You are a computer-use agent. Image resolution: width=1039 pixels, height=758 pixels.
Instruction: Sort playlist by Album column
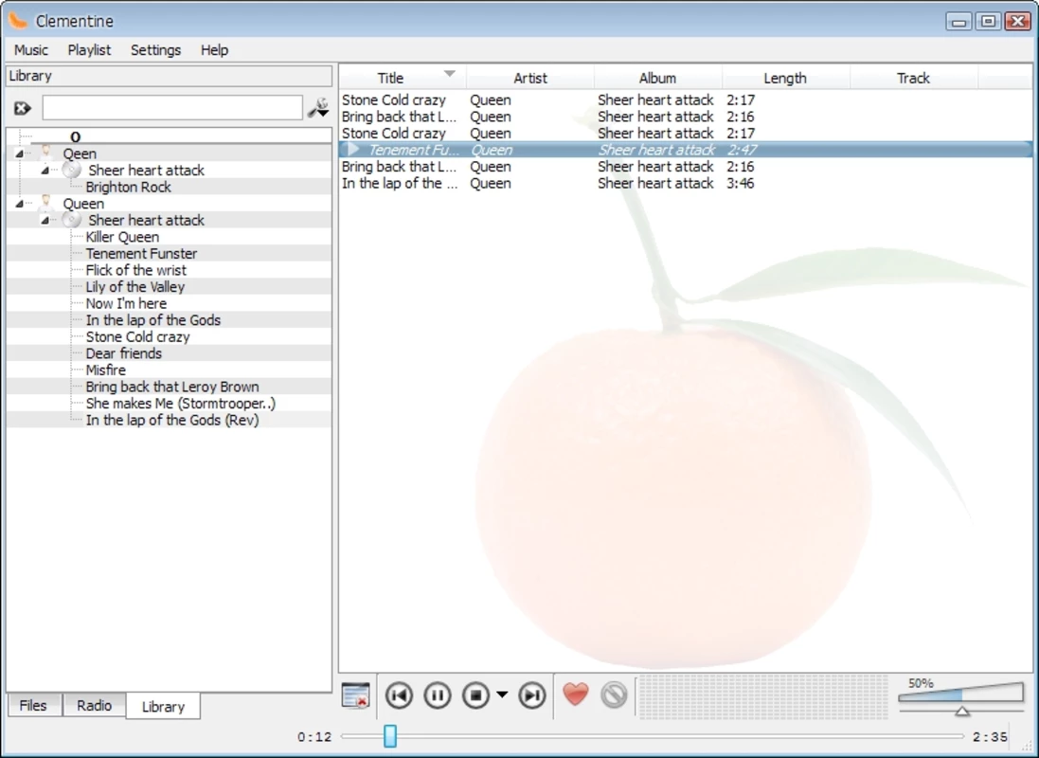tap(657, 78)
